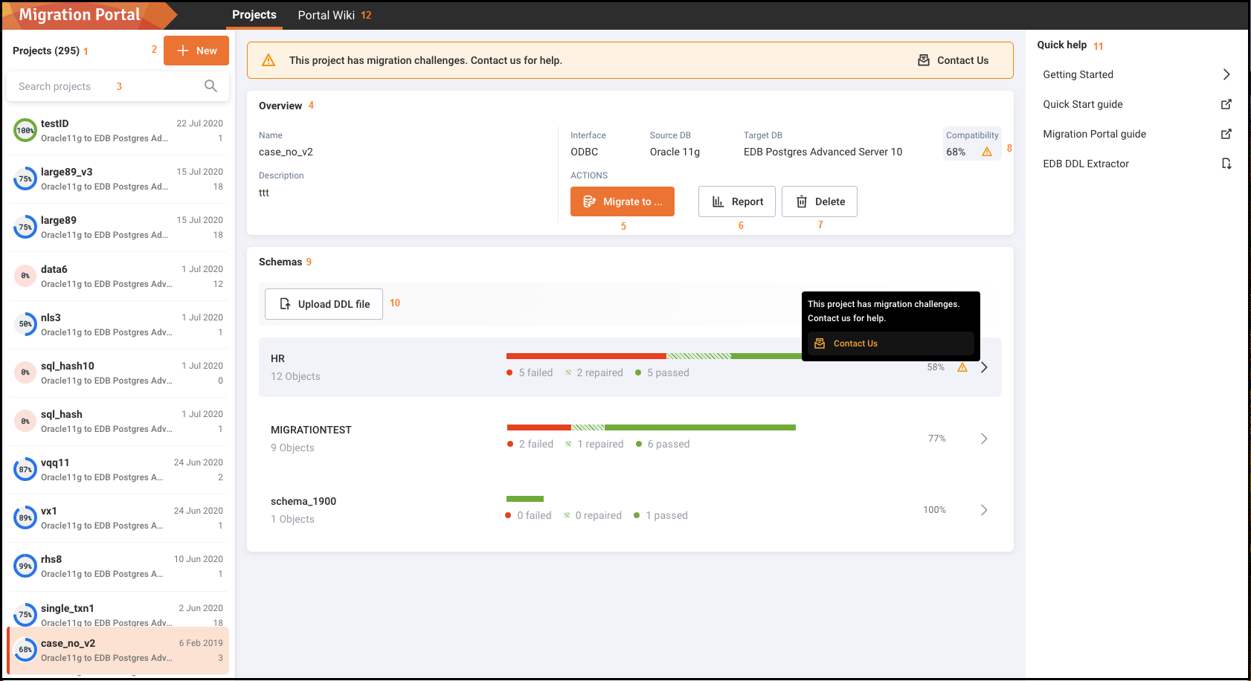Open the Quick Start guide link
This screenshot has height=681, width=1251.
(x=1083, y=104)
